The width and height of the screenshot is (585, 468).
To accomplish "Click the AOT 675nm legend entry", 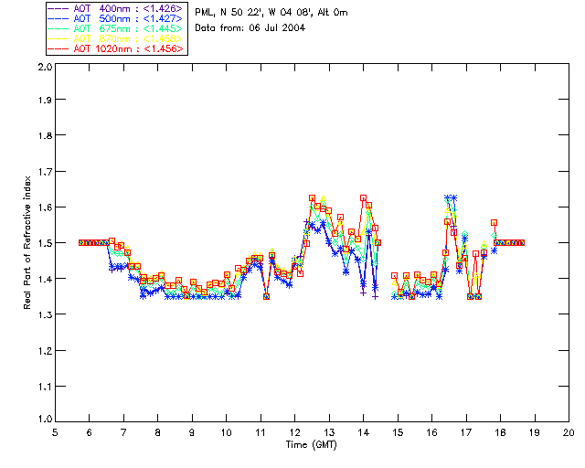I will (x=116, y=28).
